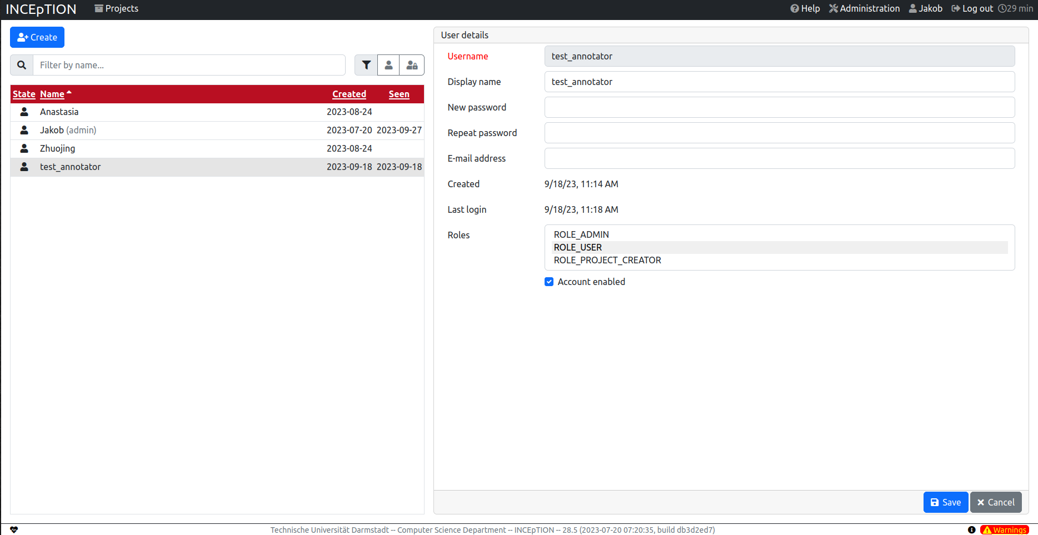Click the user icon beside Anastasia
The image size is (1038, 535).
tap(24, 112)
